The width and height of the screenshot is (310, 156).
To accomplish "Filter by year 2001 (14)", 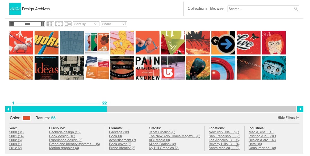I will [16, 136].
